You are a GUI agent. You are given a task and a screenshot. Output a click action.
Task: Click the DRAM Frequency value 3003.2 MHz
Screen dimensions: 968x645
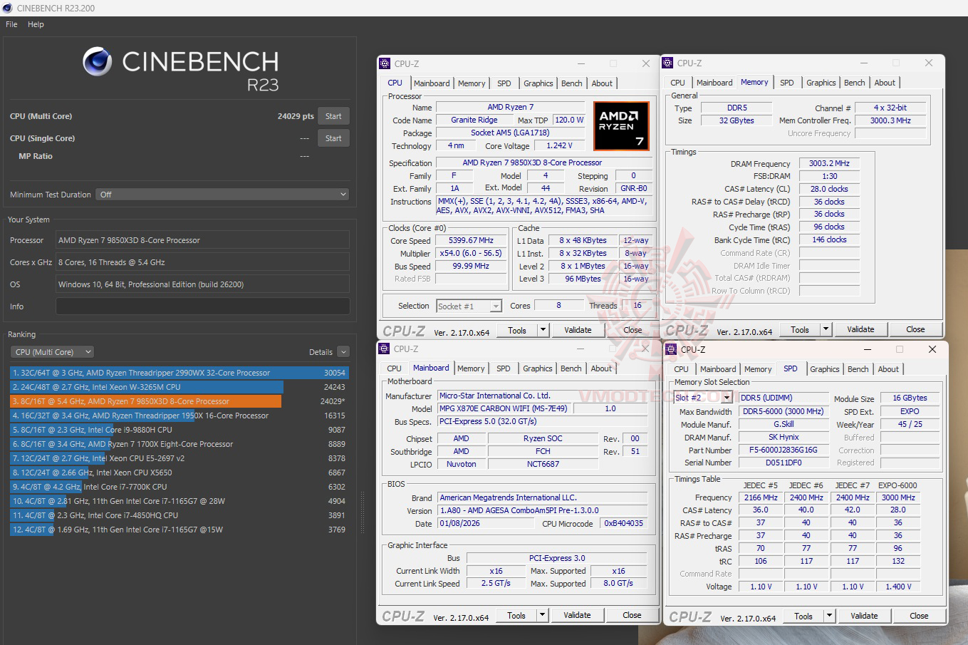tap(829, 164)
